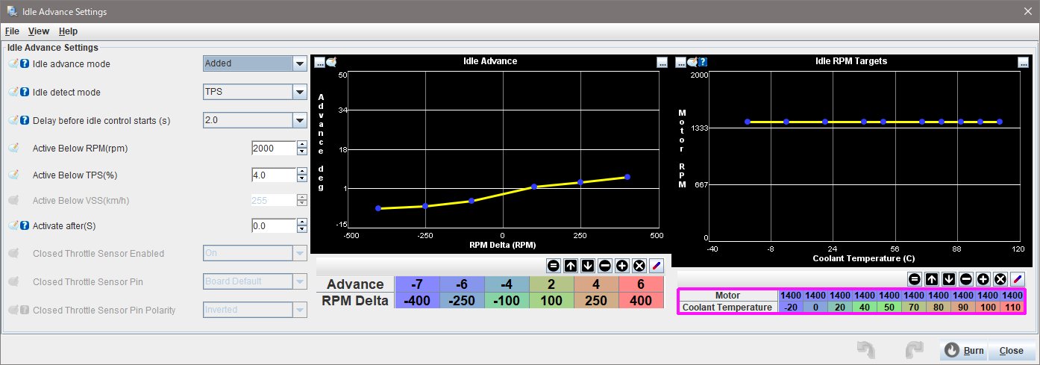Decrease the Active Below TPS value
1040x365 pixels.
[301, 179]
